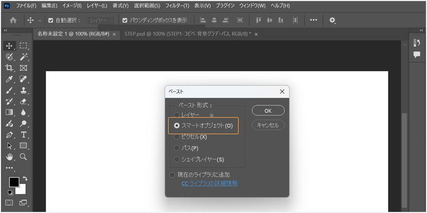Align left edges in options bar
427x213 pixels.
[x=203, y=20]
